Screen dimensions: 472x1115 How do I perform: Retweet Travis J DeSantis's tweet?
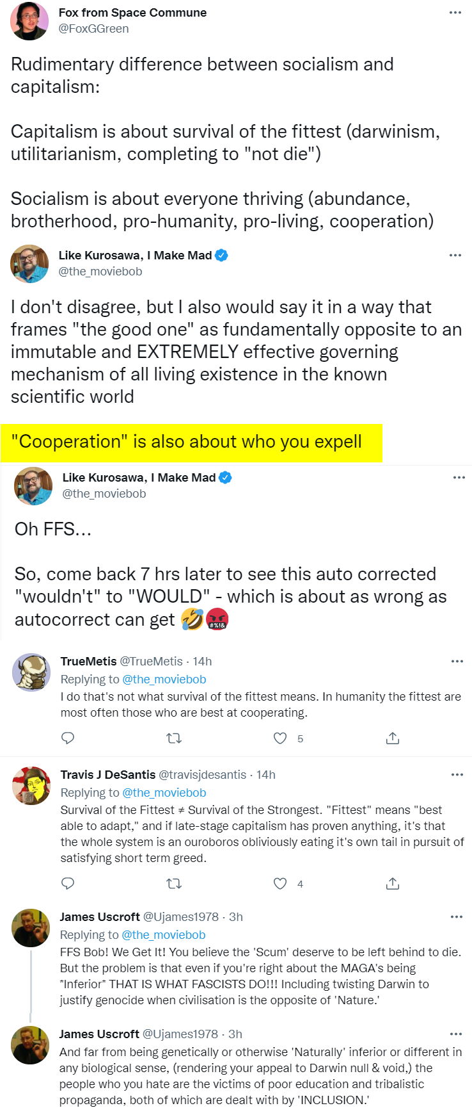pyautogui.click(x=174, y=884)
